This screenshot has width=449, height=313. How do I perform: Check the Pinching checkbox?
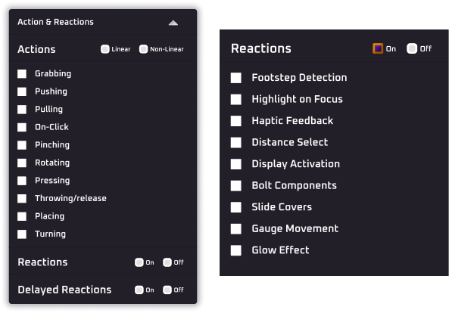(22, 145)
